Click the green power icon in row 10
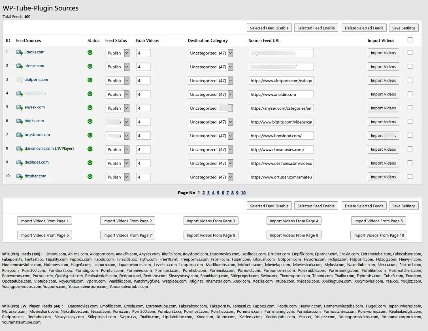Image resolution: width=428 pixels, height=331 pixels. click(x=90, y=176)
